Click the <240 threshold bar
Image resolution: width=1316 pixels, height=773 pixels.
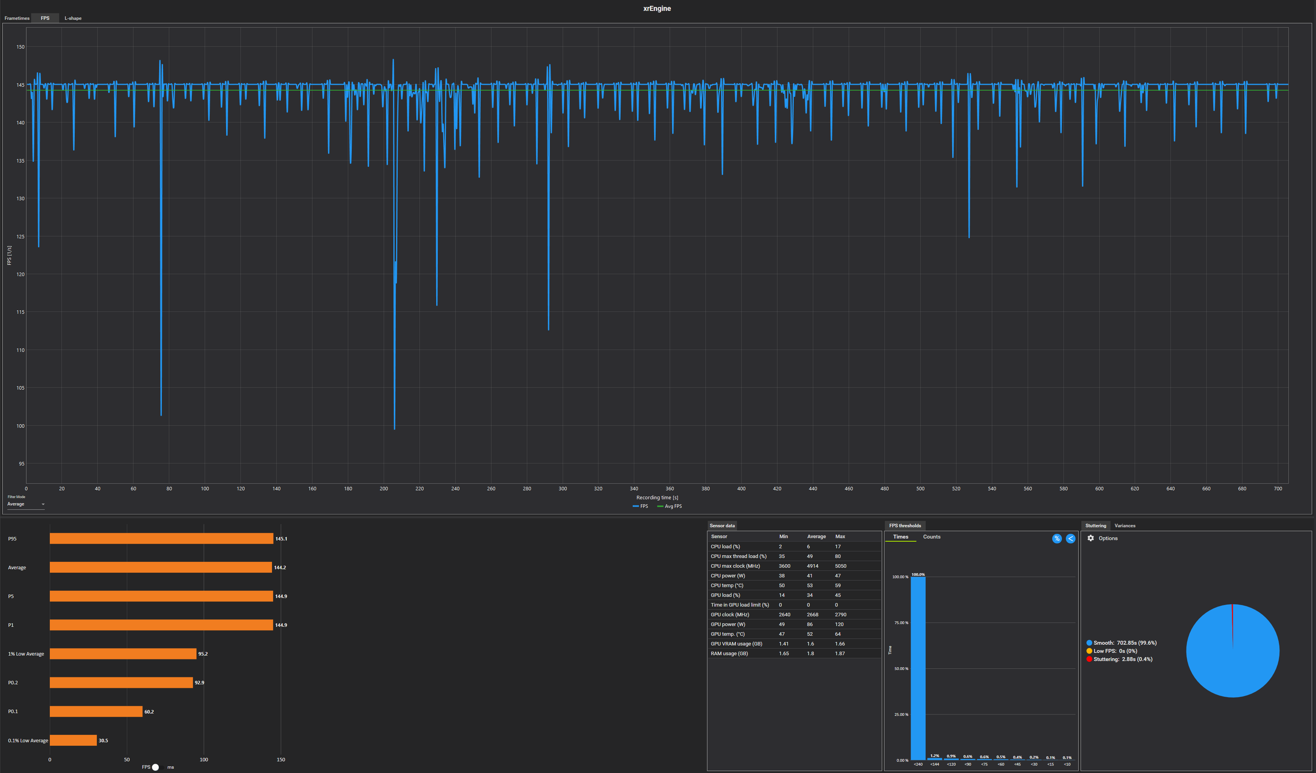click(918, 668)
